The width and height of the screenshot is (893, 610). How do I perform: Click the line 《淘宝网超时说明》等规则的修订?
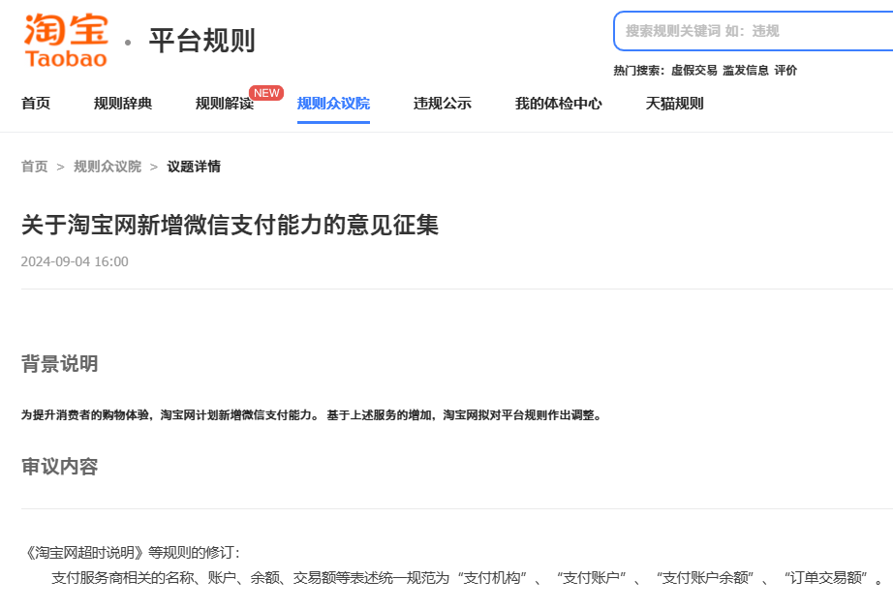tap(133, 553)
